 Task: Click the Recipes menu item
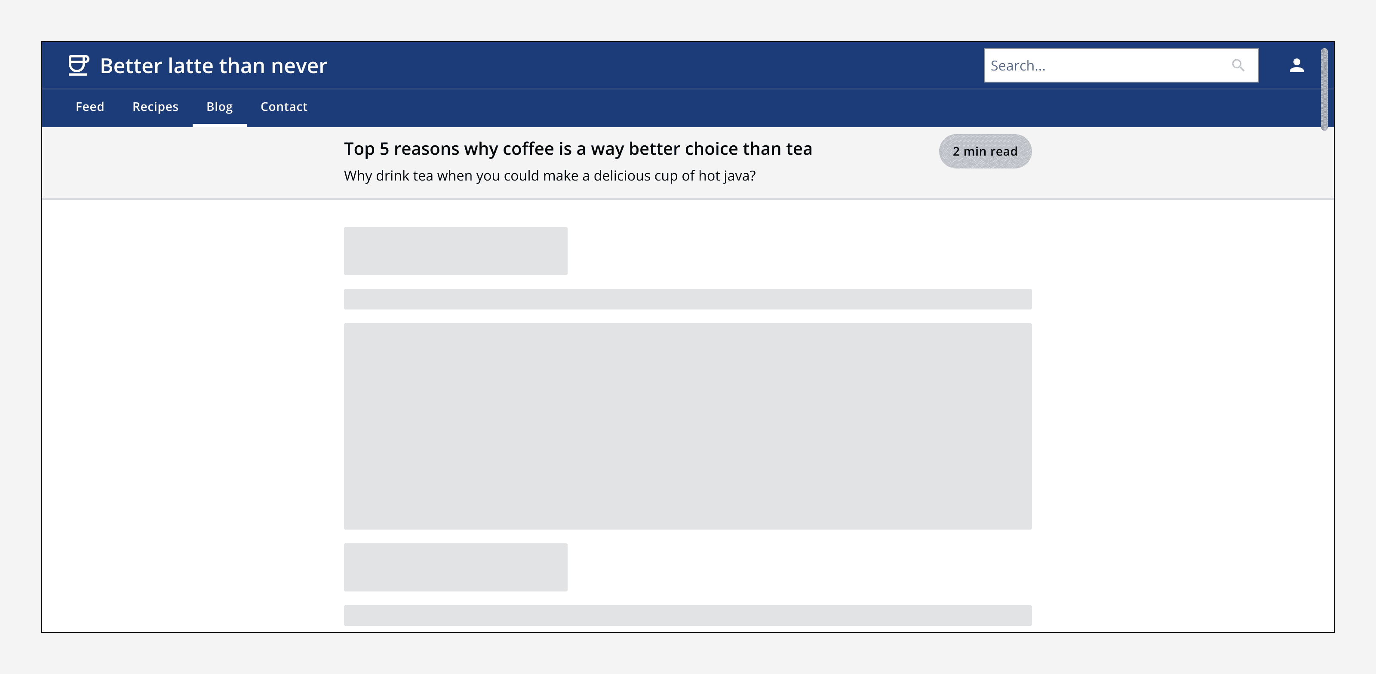click(x=155, y=106)
